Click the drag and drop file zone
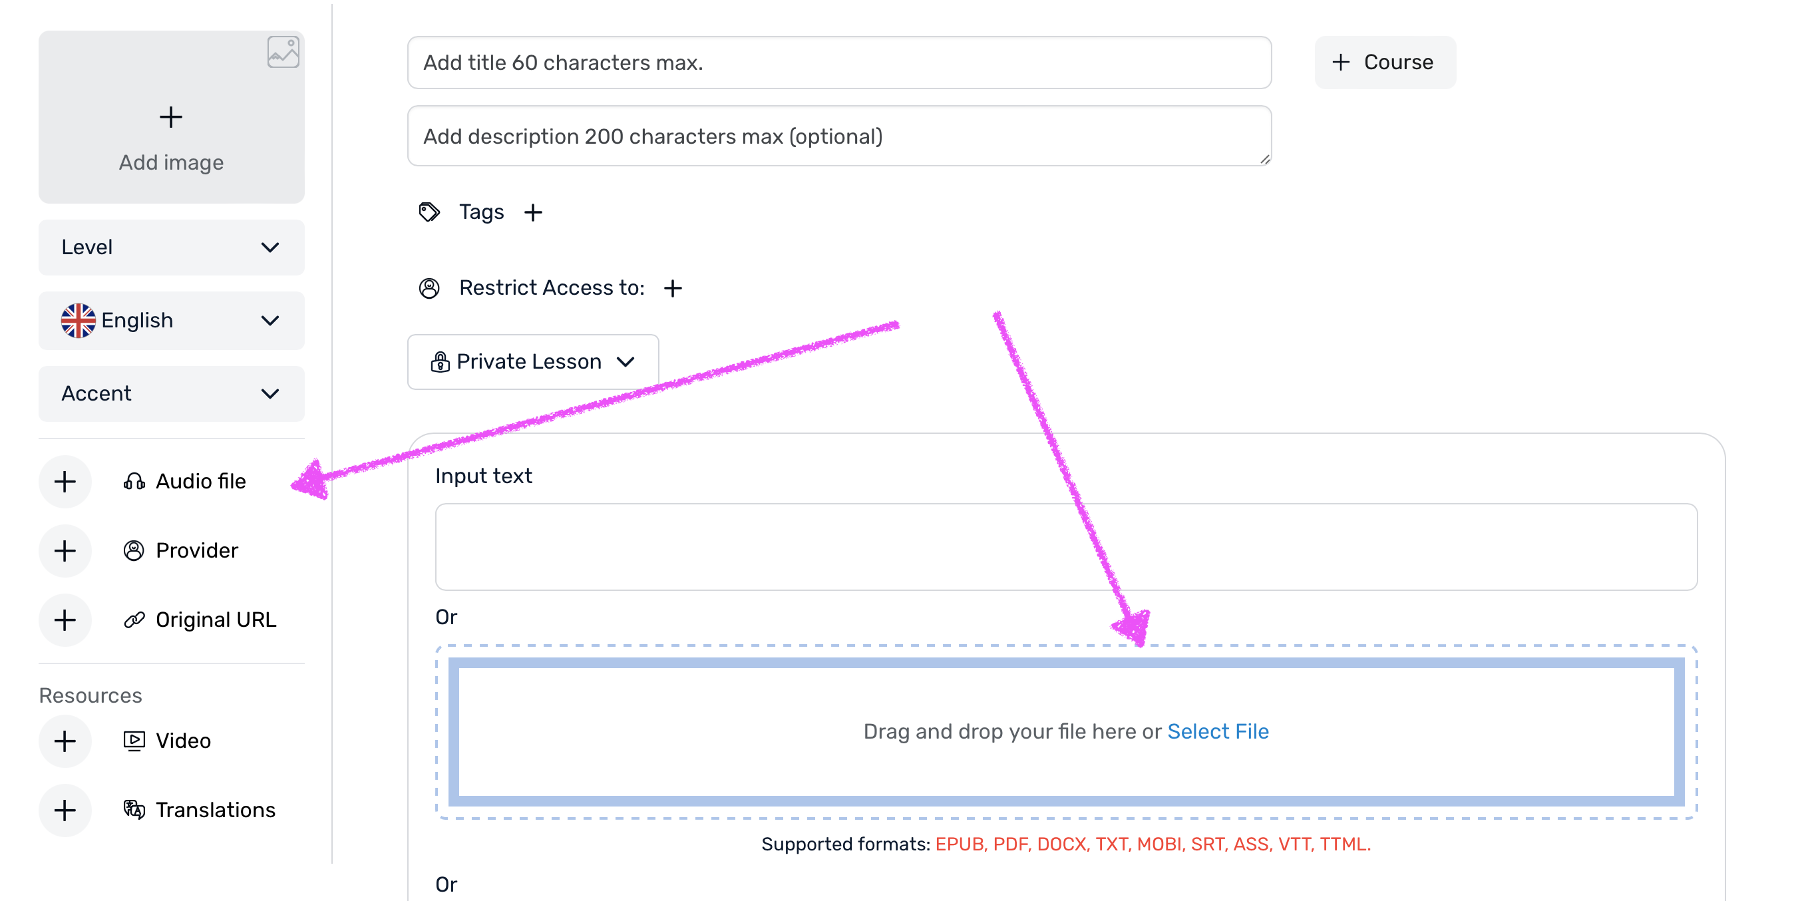Viewport: 1798px width, 901px height. click(1066, 731)
